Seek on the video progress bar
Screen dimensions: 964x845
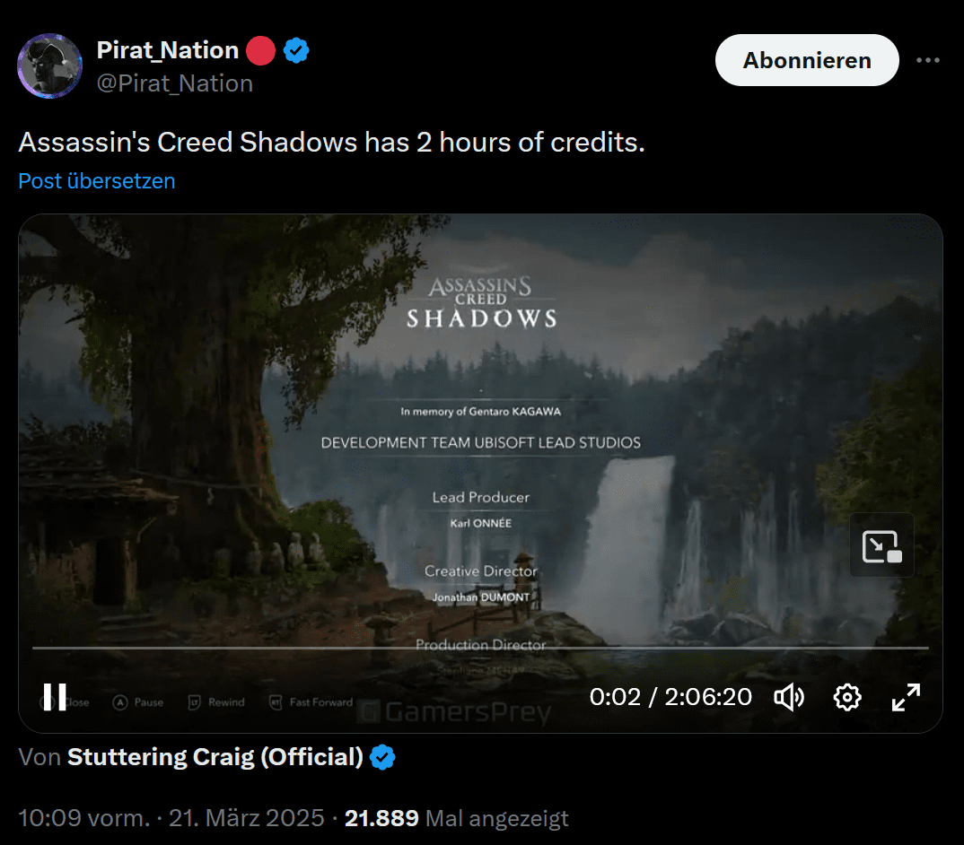click(480, 648)
